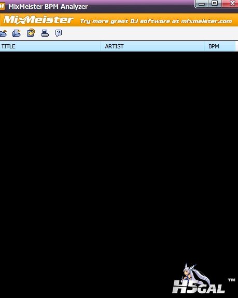Viewport: 238px width, 298px height.
Task: Click the folder with star icon
Action: click(x=17, y=33)
